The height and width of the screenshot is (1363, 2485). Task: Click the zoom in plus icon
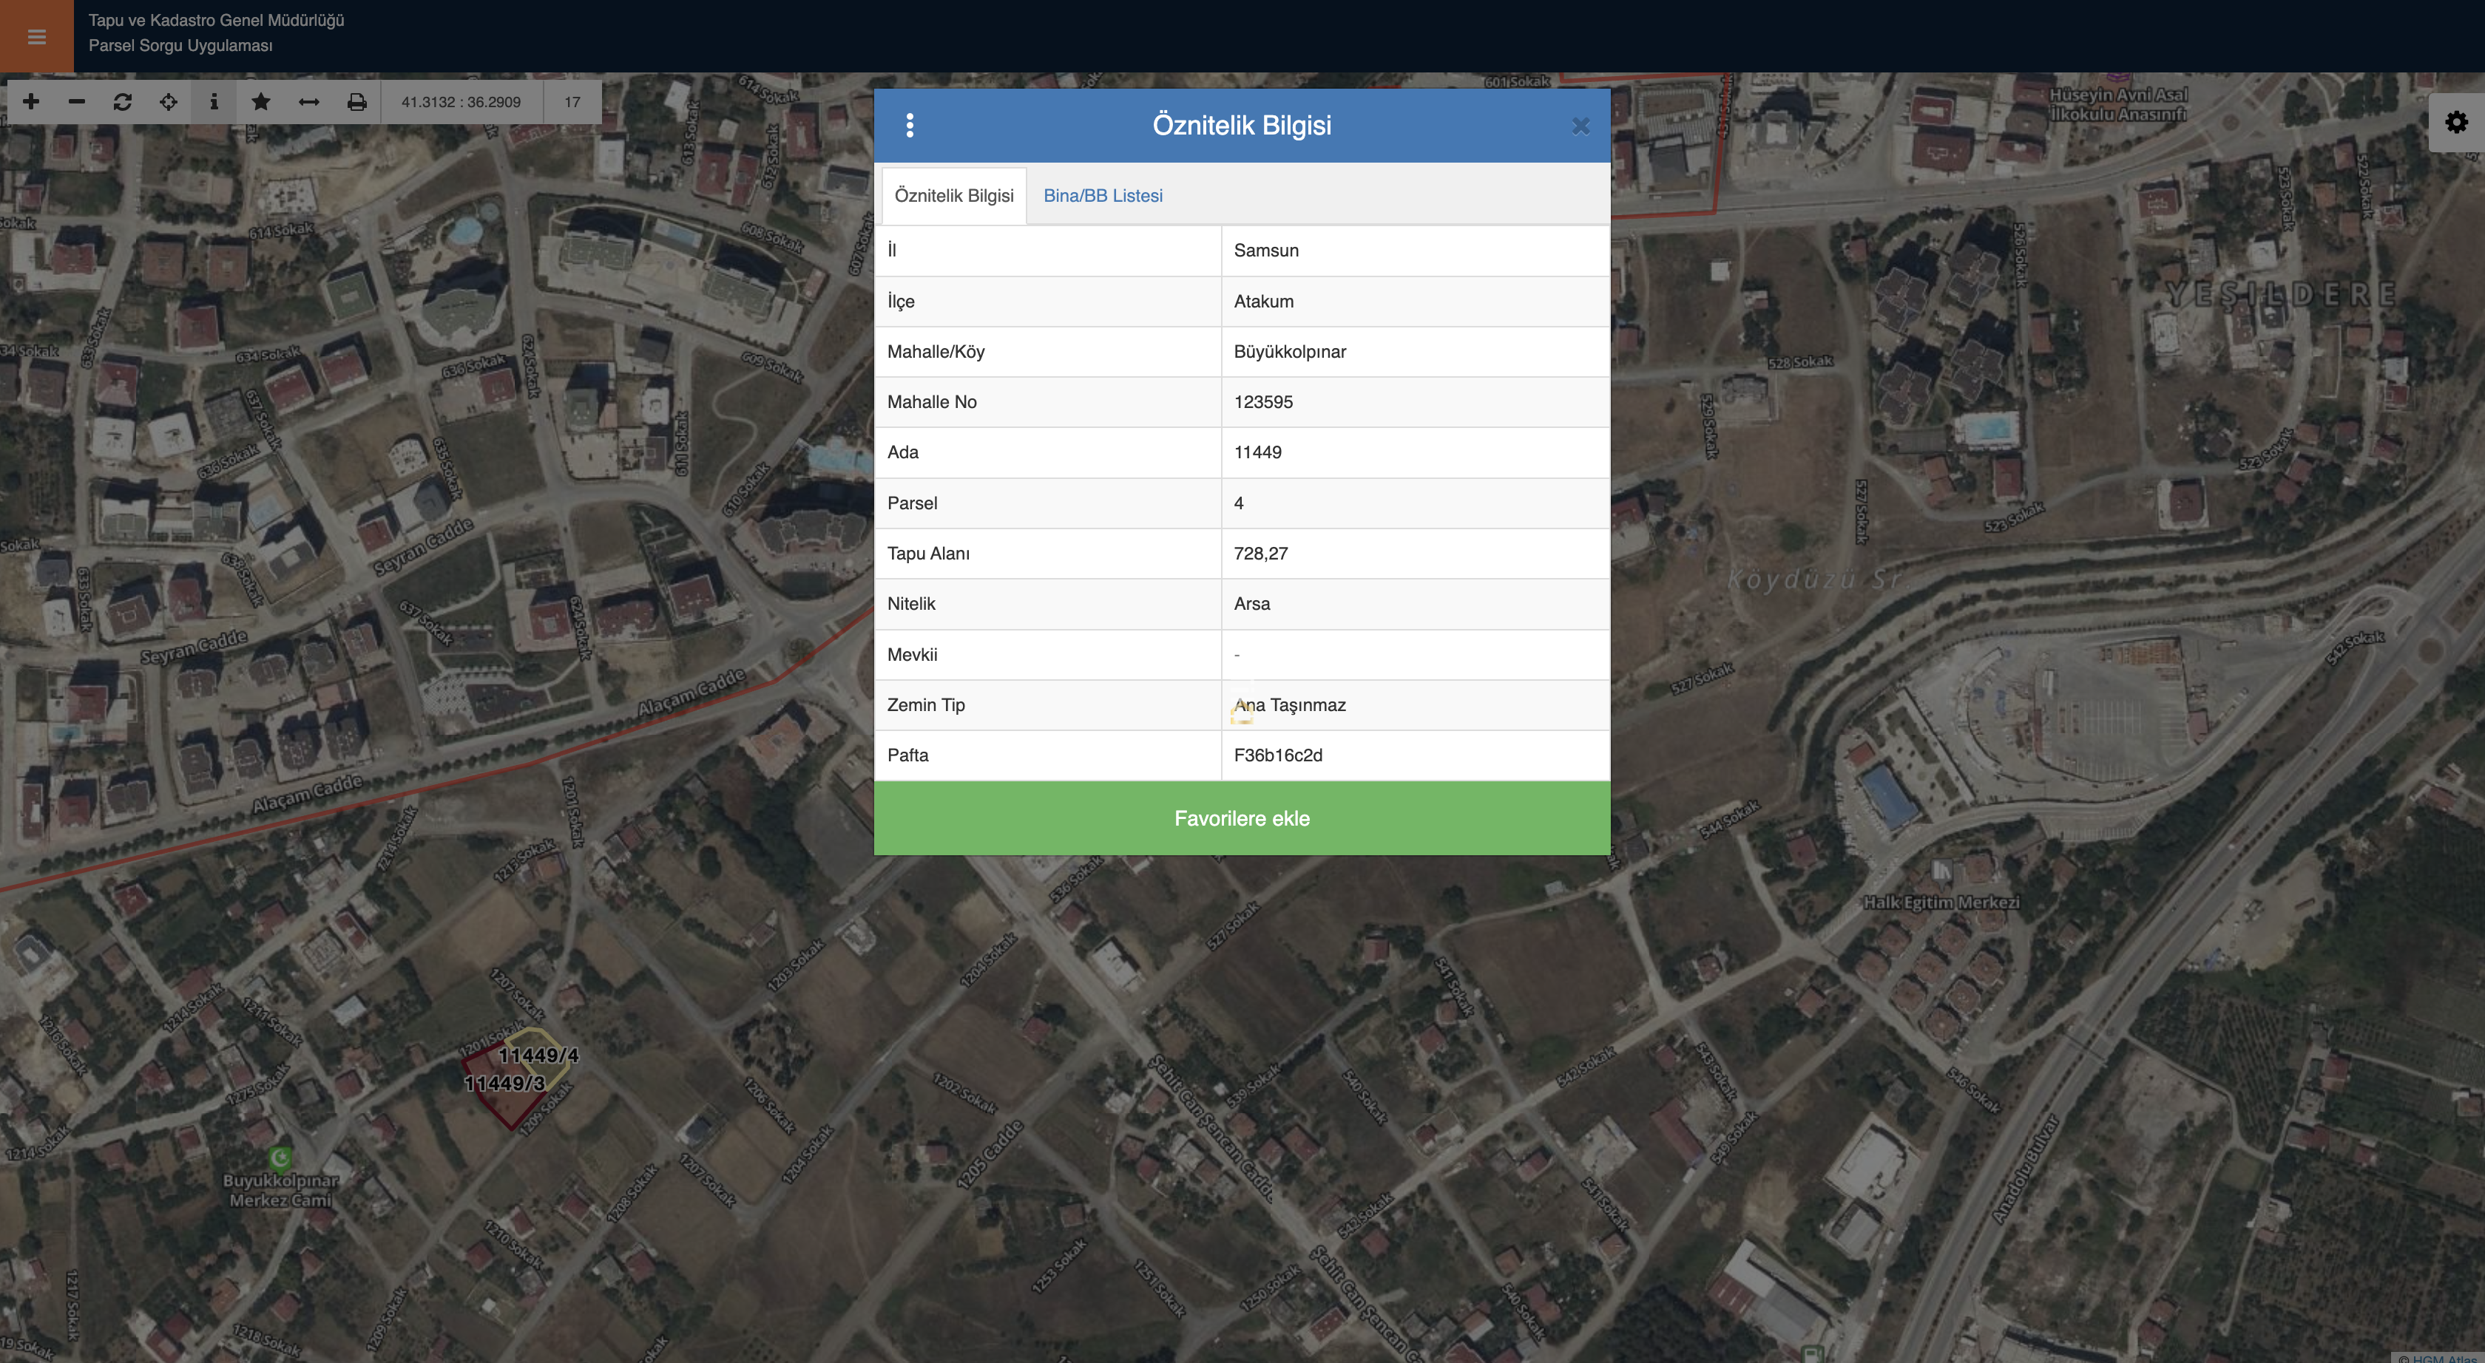[x=31, y=102]
